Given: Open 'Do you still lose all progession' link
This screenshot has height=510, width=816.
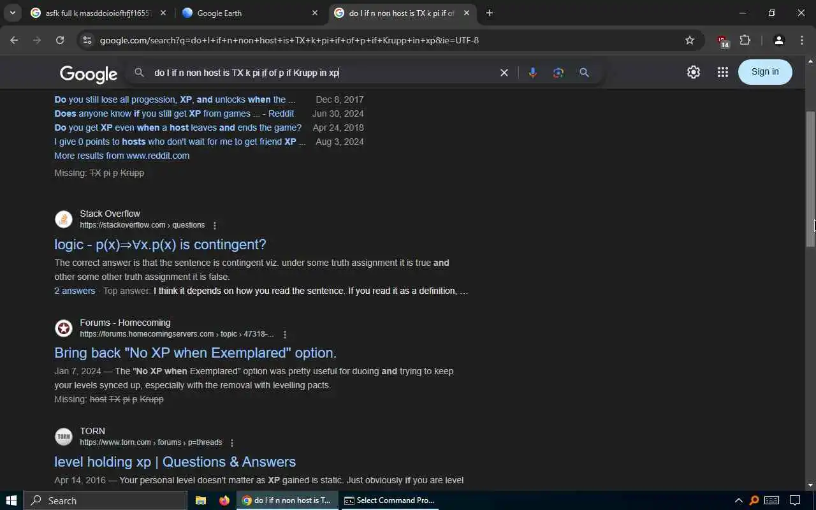Looking at the screenshot, I should (x=175, y=99).
